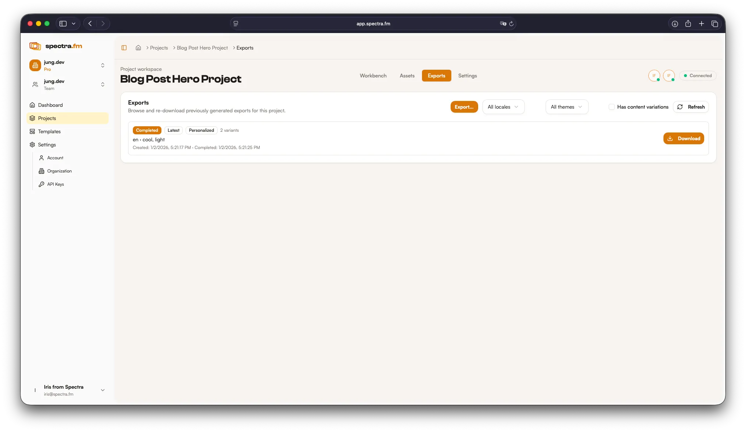746x432 pixels.
Task: Click the first IF collaborator avatar
Action: [x=654, y=76]
